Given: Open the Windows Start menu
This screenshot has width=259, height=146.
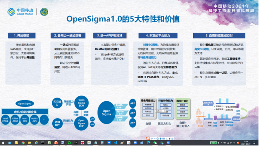Looking at the screenshot, I should coord(3,143).
